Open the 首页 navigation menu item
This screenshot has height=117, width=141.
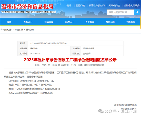pyautogui.click(x=9, y=22)
